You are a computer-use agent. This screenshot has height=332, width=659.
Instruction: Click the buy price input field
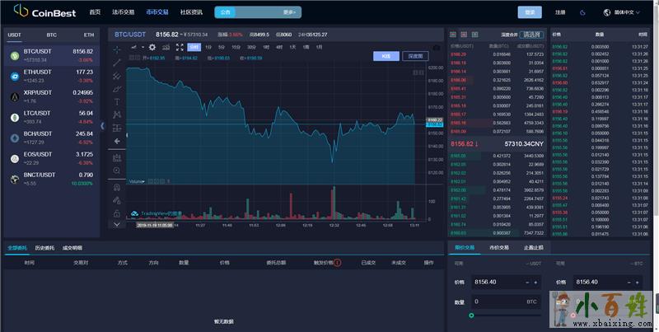(496, 283)
